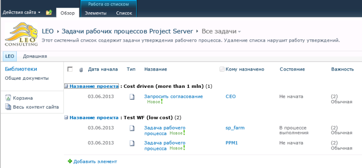Screen dimensions: 362x168
Task: Open the Все задачи view dropdown
Action: click(x=221, y=31)
